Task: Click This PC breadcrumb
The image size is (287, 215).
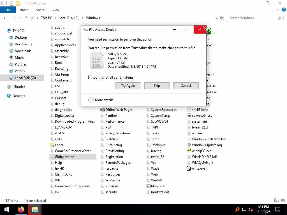Action: coord(47,18)
